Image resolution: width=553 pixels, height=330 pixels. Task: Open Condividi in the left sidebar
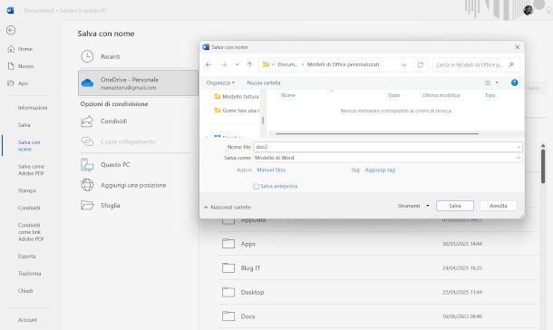[x=29, y=208]
